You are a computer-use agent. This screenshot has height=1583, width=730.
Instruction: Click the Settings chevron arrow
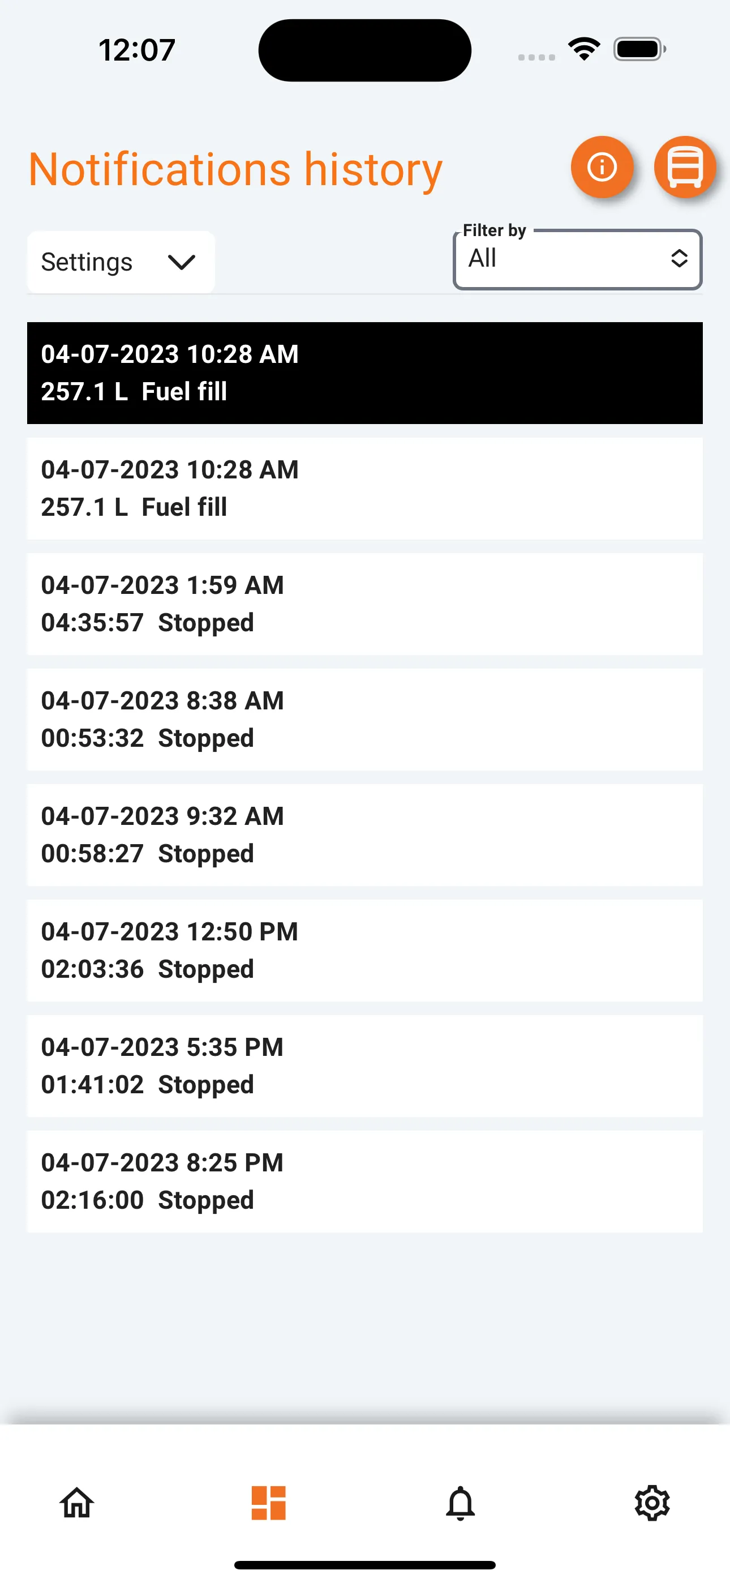pos(181,262)
